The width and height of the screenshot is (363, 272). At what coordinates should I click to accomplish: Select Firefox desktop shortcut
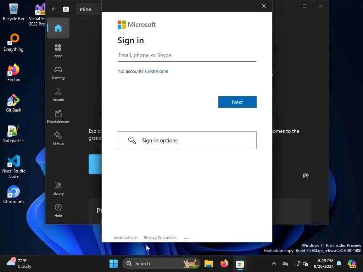13,73
